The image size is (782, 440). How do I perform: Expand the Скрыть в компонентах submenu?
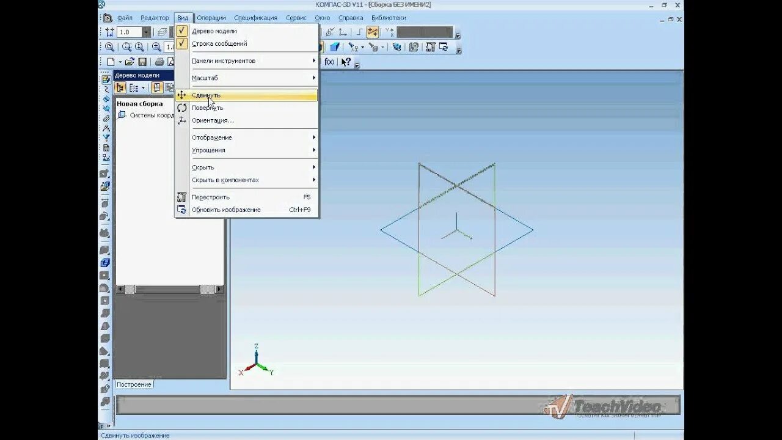pyautogui.click(x=255, y=180)
